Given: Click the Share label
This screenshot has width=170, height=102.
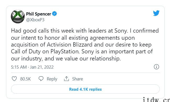Looking at the screenshot, I should point(77,79).
